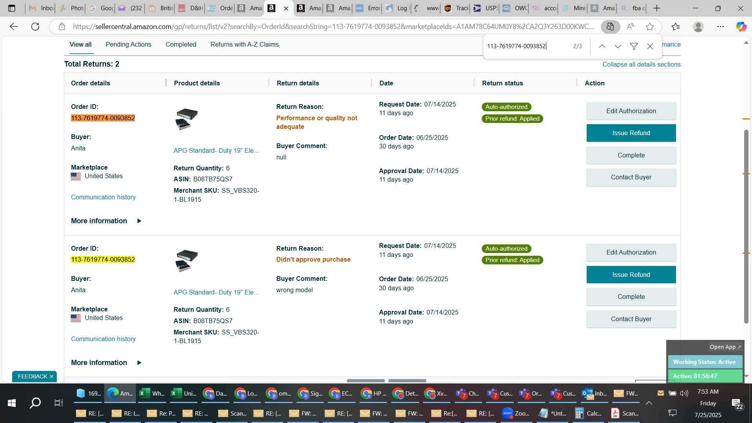This screenshot has width=752, height=423.
Task: Open first APG Standard-Duty product link
Action: pyautogui.click(x=216, y=151)
